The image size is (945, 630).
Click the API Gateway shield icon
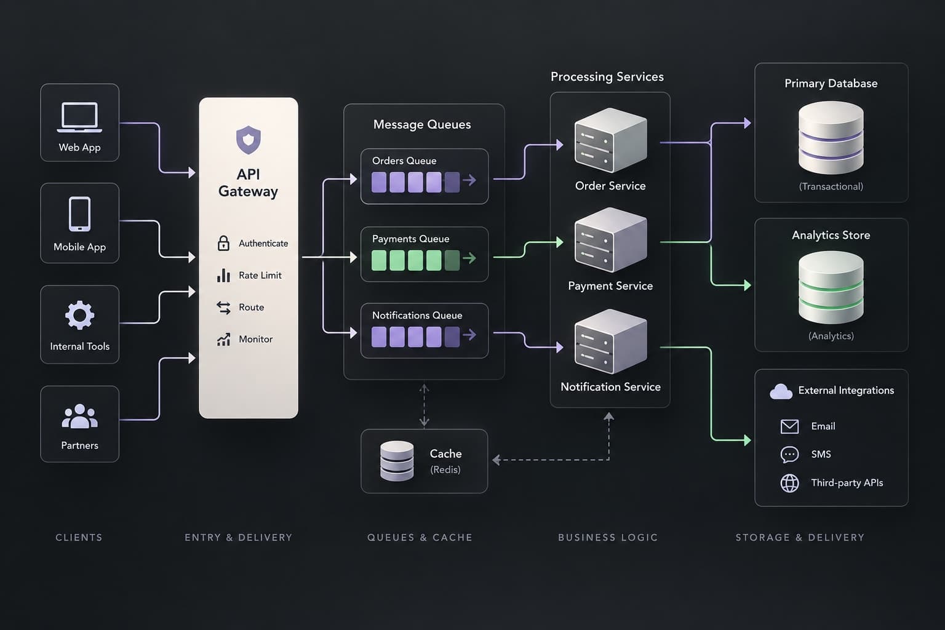(249, 140)
